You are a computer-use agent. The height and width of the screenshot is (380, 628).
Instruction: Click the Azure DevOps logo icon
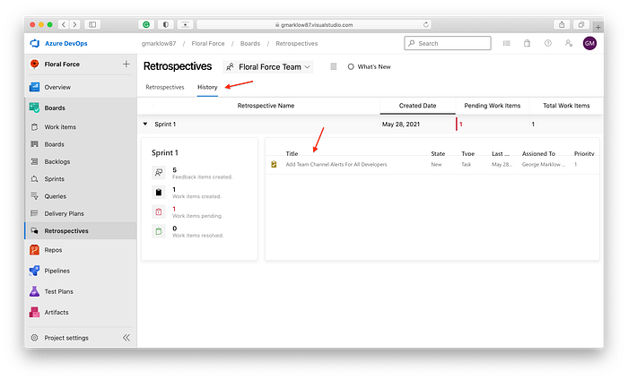point(35,43)
